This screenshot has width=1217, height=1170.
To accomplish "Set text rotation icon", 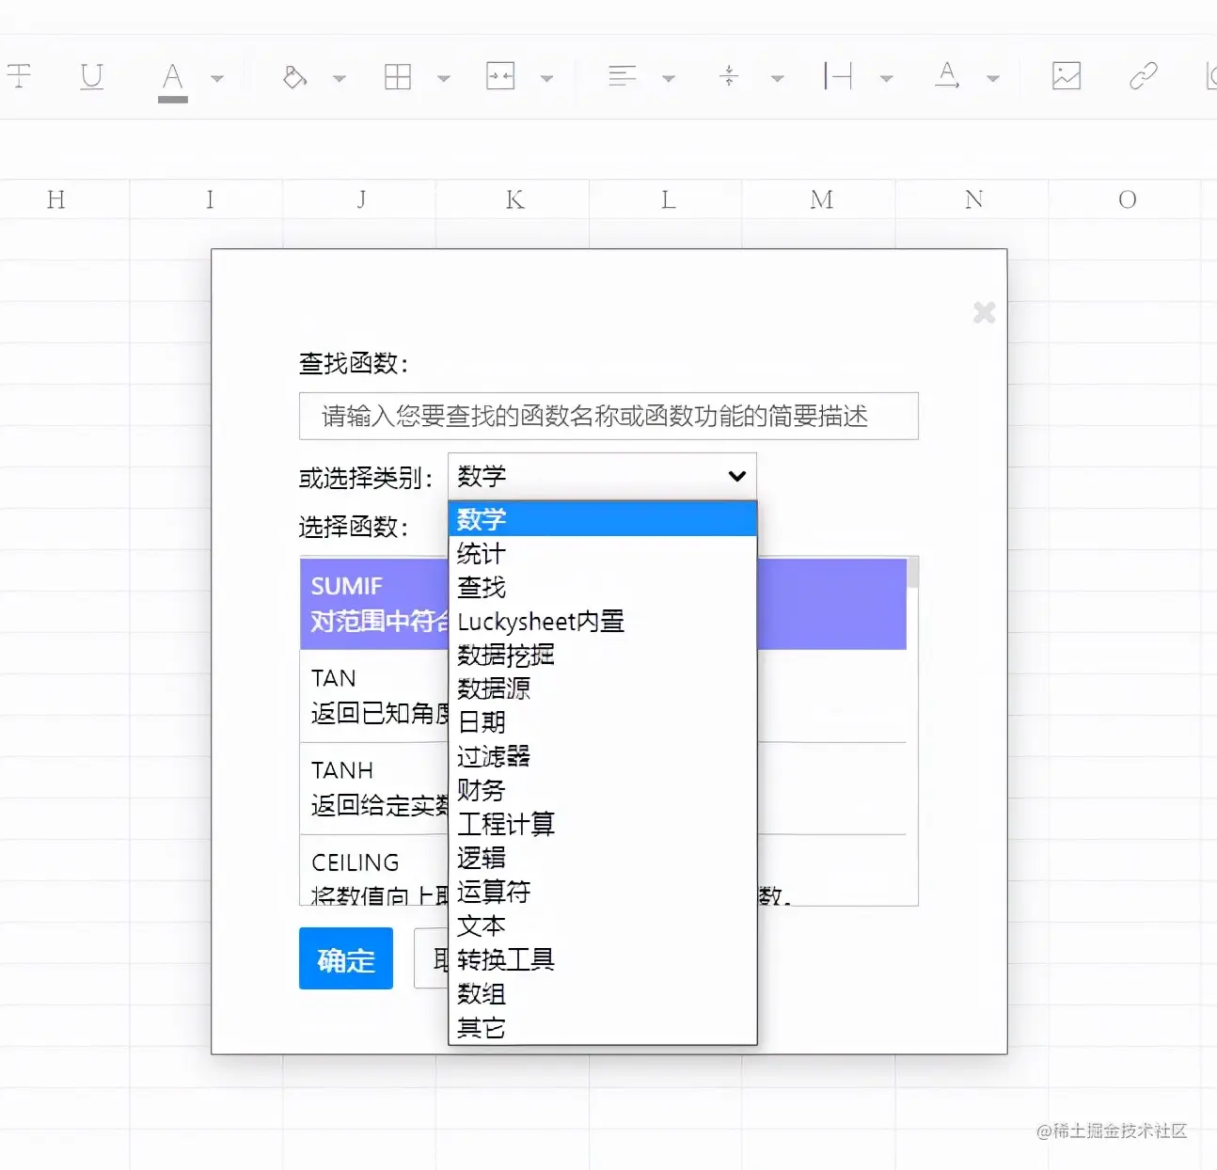I will 947,75.
